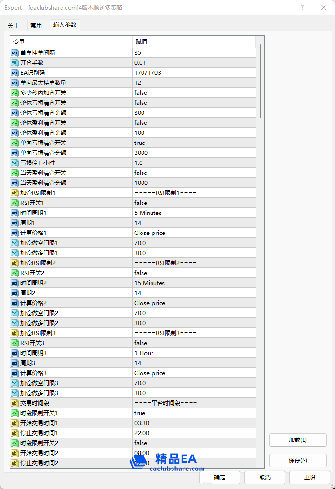Edit the 开始交易时间1 value 03:30

(194, 423)
